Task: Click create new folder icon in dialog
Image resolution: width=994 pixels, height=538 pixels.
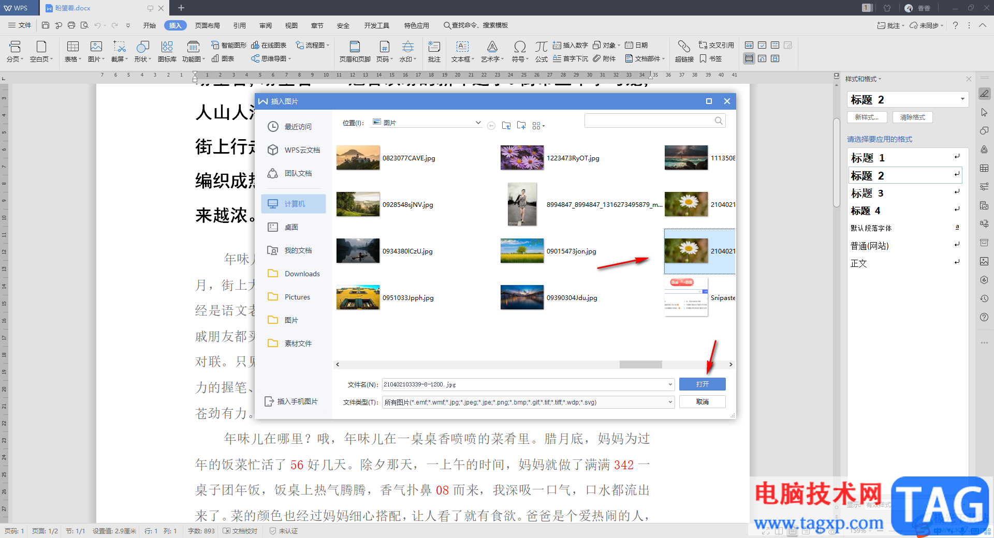Action: [521, 125]
